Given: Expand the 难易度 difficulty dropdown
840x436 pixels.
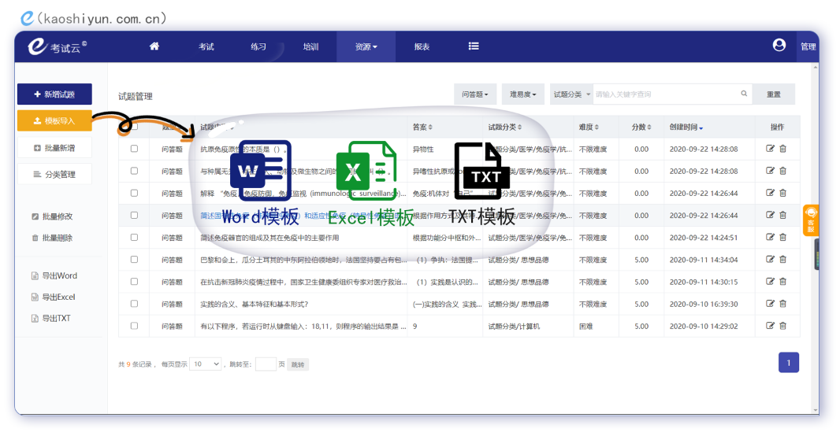Looking at the screenshot, I should (522, 94).
